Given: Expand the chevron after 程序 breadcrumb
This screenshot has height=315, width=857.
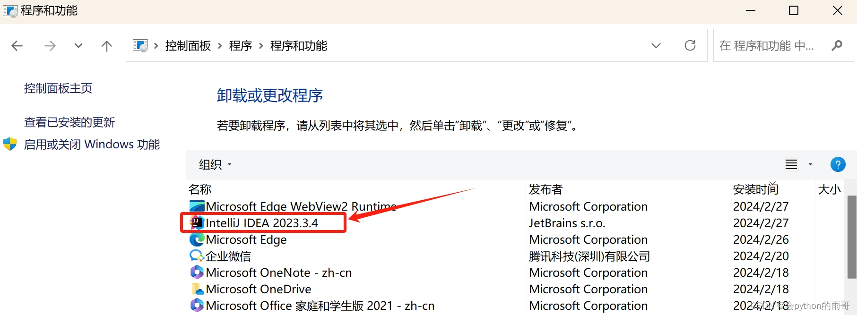Looking at the screenshot, I should pyautogui.click(x=261, y=46).
